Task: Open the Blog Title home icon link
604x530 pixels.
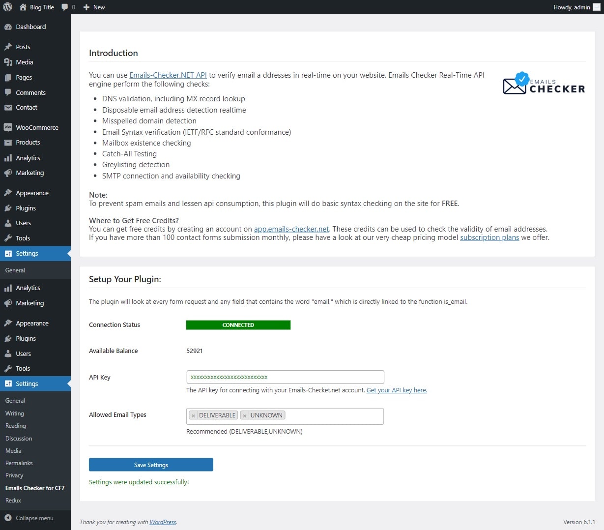Action: pyautogui.click(x=23, y=7)
